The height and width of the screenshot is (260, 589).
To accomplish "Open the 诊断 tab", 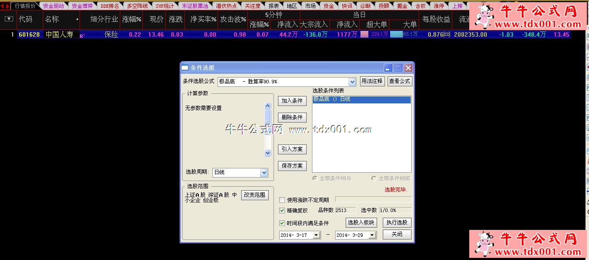I will (x=365, y=6).
